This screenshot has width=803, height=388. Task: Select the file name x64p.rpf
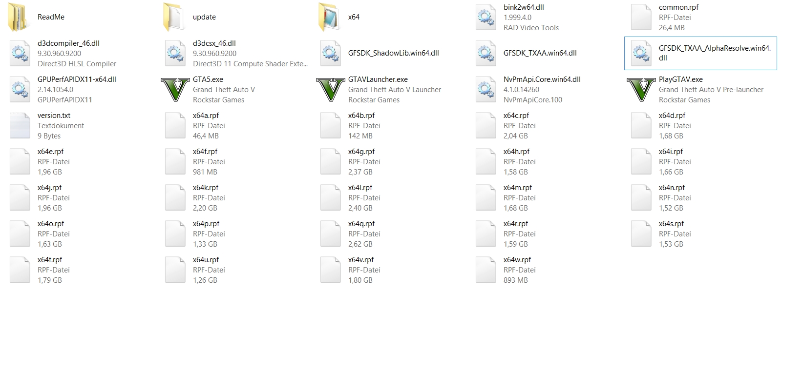tap(206, 224)
